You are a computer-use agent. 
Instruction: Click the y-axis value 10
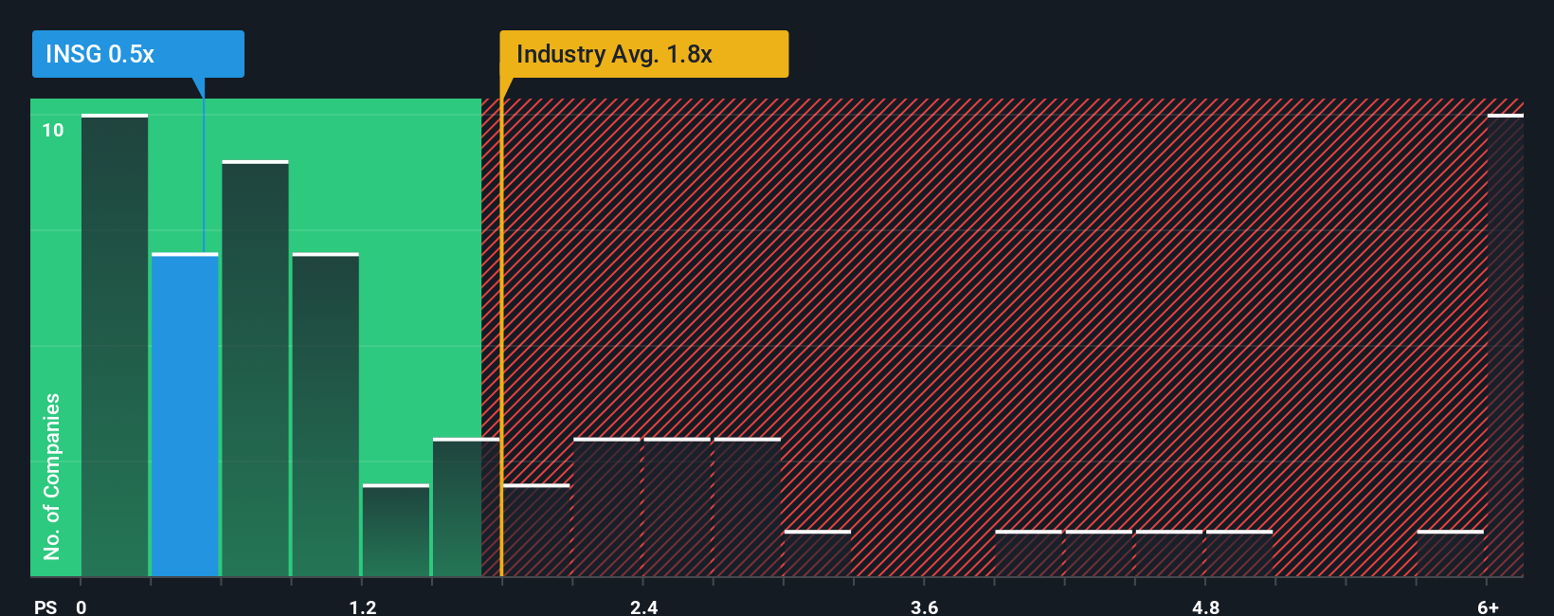[53, 130]
